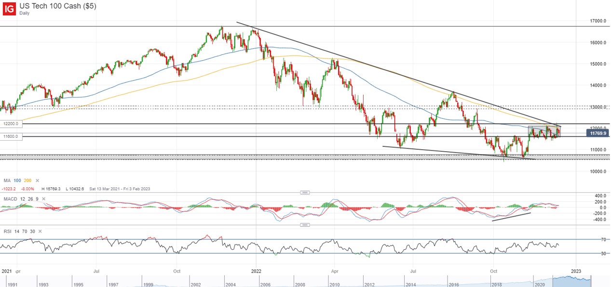
Task: Open RSI indicator settings label
Action: 7,232
